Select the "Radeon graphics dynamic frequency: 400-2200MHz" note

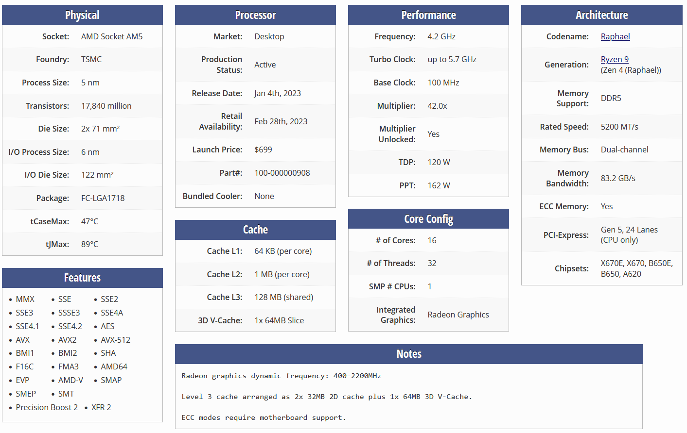282,376
